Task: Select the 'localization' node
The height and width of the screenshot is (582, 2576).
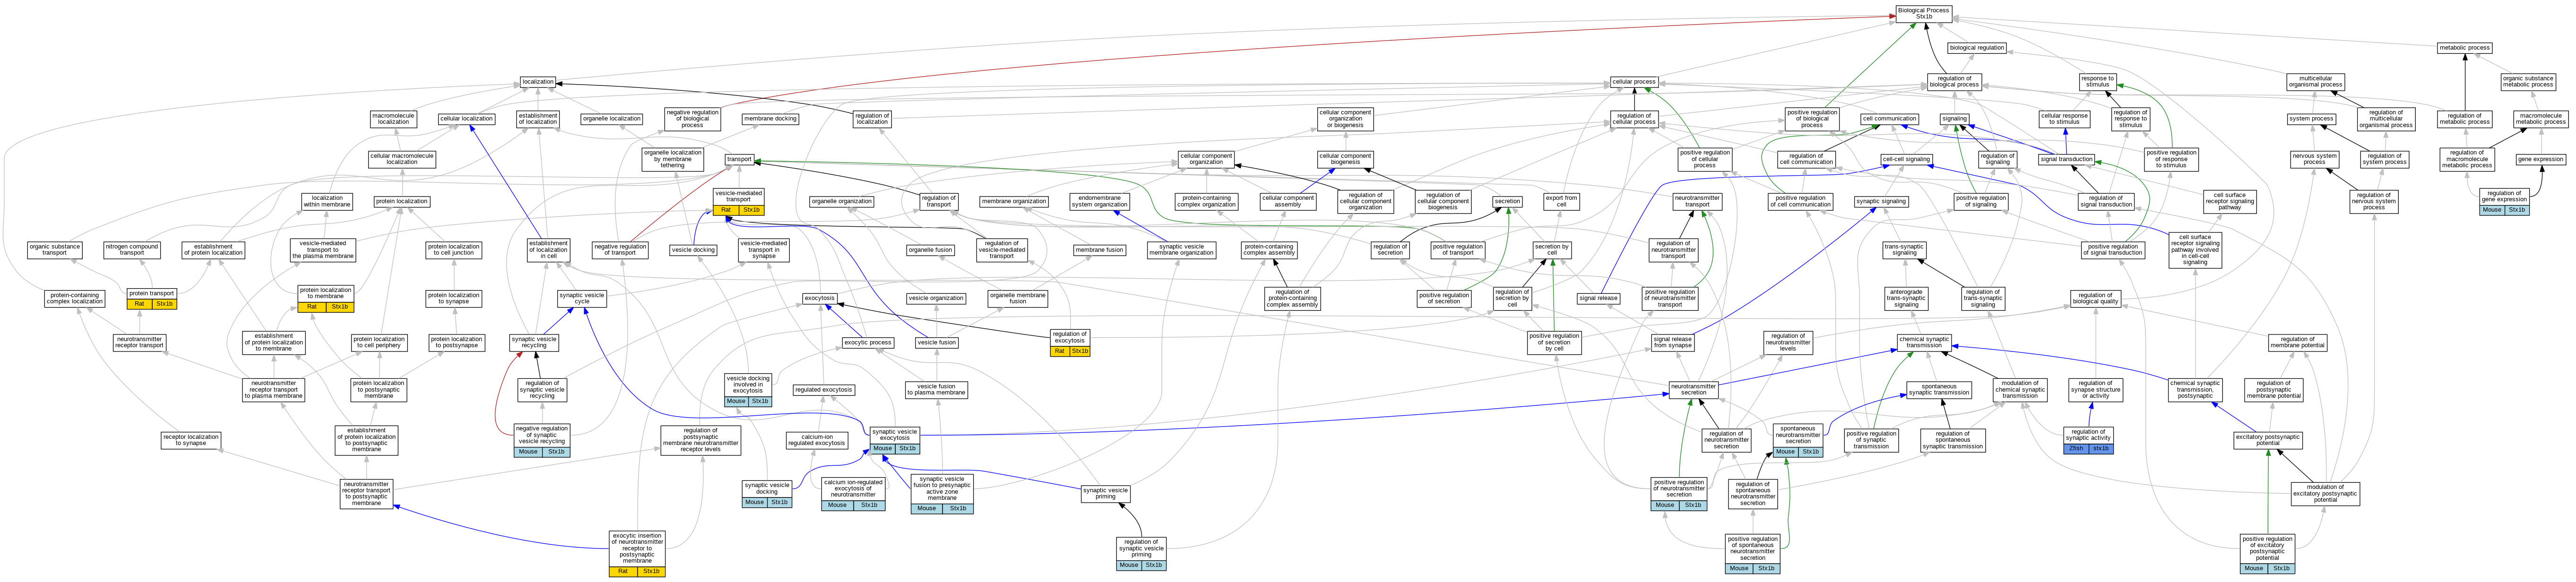Action: coord(537,82)
